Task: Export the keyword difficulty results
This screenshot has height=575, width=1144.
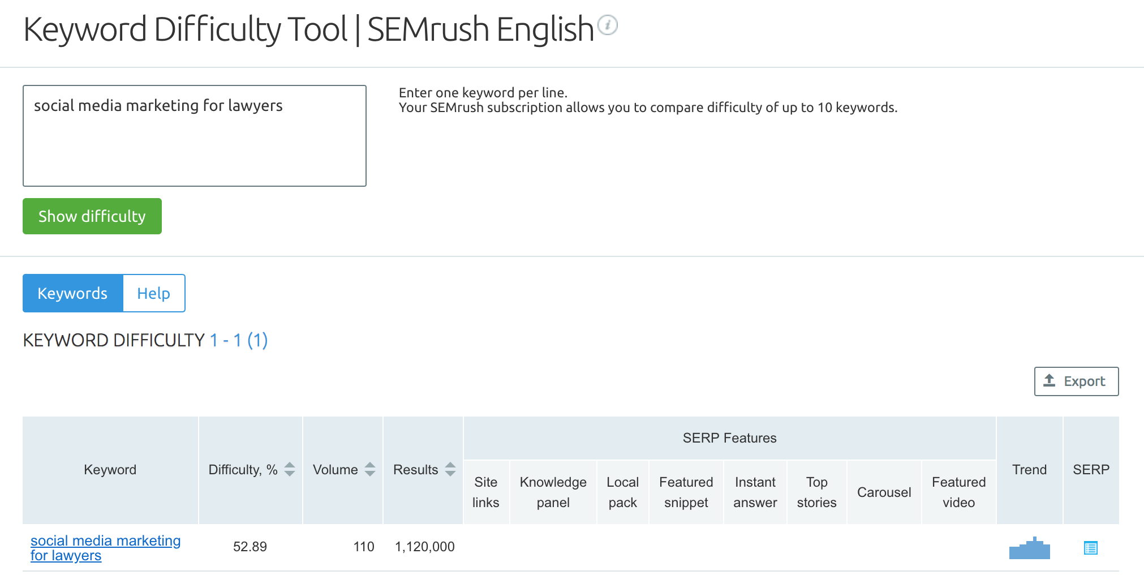Action: coord(1076,381)
